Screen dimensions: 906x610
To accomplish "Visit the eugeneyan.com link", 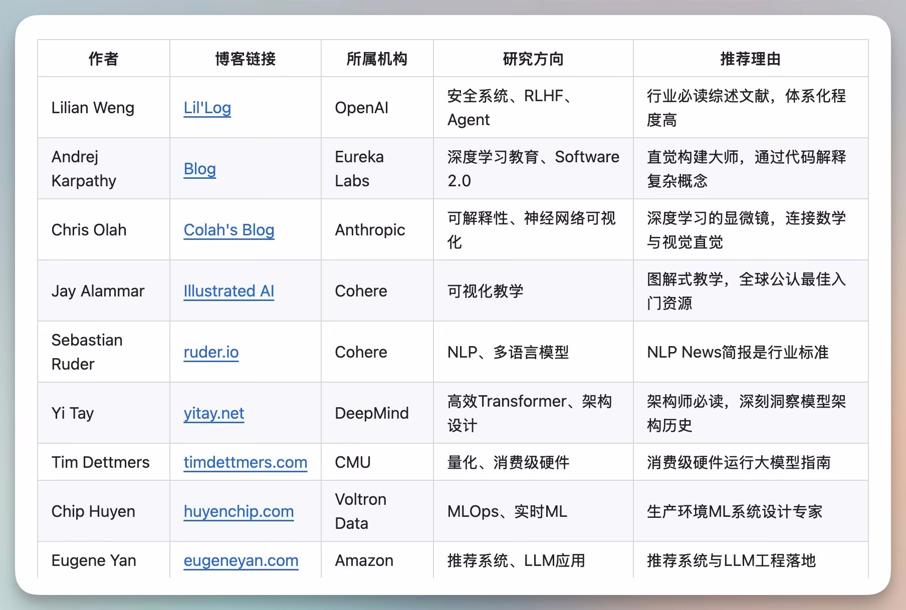I will point(241,560).
